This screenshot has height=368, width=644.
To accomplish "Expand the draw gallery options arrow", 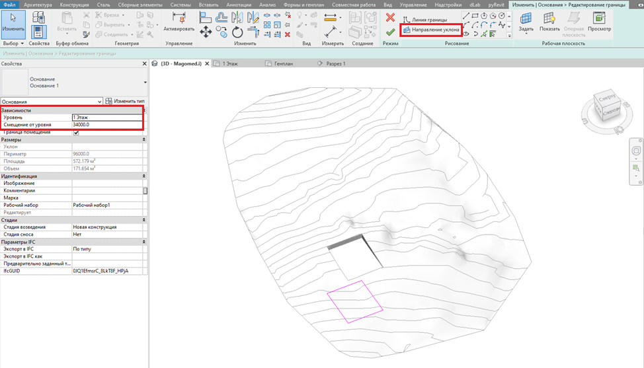I will [x=510, y=35].
